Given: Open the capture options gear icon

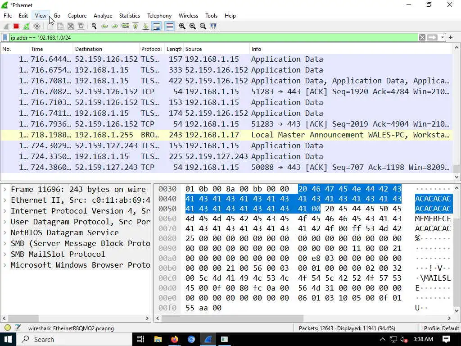Looking at the screenshot, I should (37, 26).
